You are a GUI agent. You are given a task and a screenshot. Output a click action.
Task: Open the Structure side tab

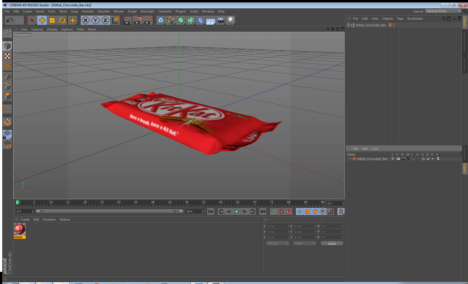465,64
